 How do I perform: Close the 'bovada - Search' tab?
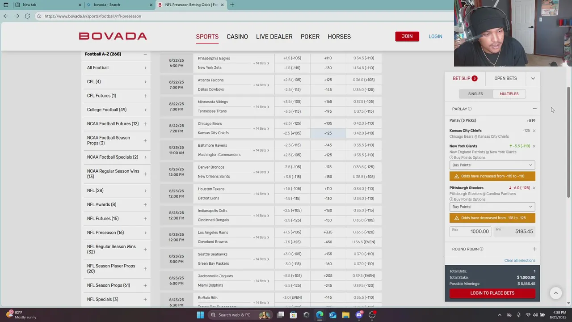point(151,5)
